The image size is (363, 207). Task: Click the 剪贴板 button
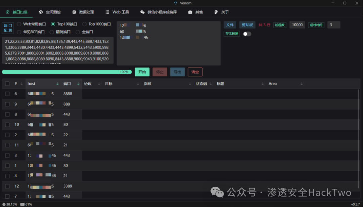click(247, 25)
